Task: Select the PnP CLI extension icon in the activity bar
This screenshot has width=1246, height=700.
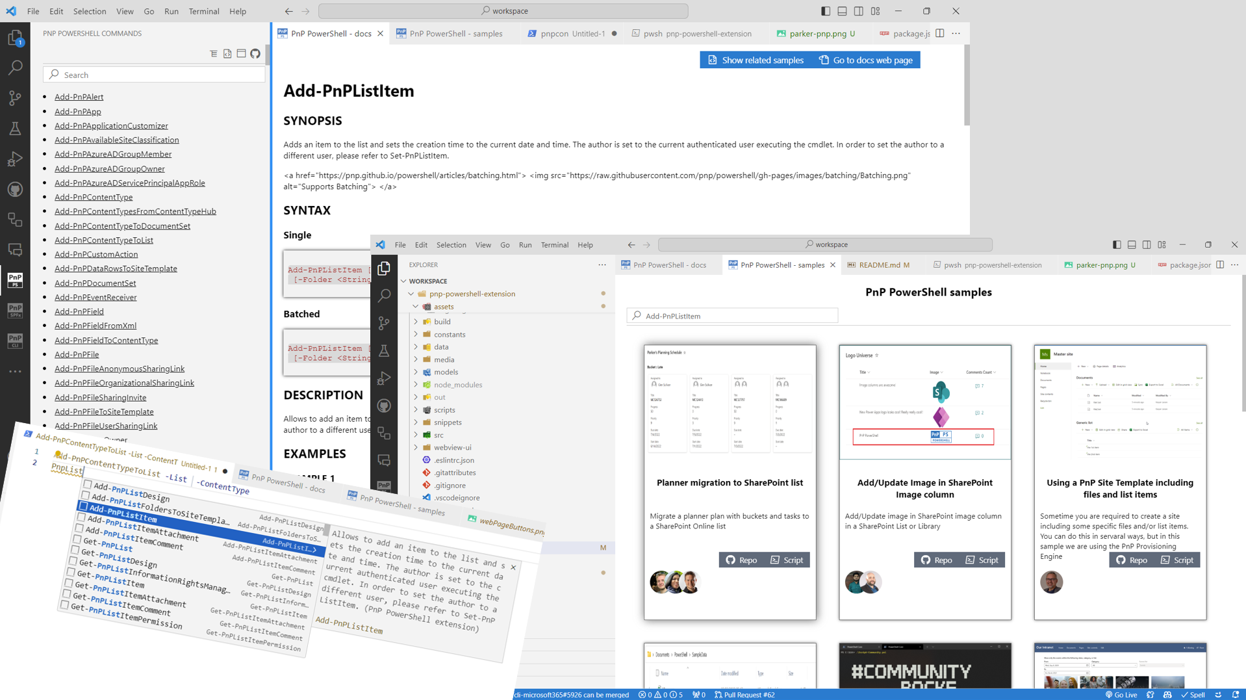Action: 15,340
